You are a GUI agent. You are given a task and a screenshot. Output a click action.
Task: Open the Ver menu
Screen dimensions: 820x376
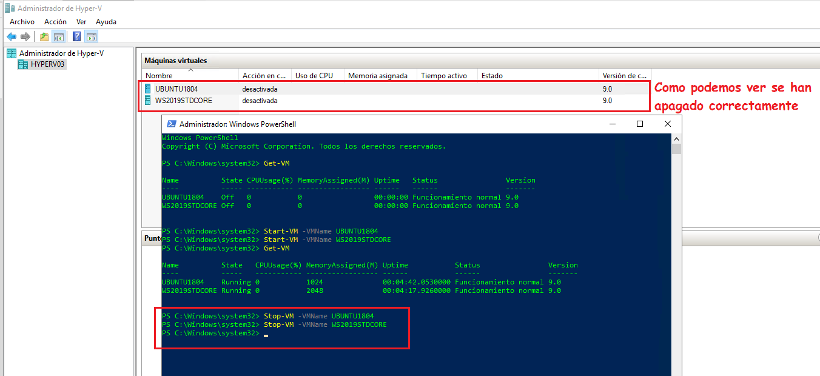tap(81, 21)
